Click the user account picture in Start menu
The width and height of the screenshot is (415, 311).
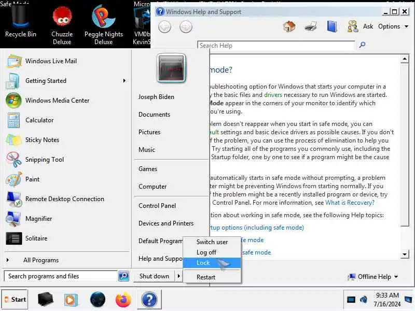pos(171,68)
